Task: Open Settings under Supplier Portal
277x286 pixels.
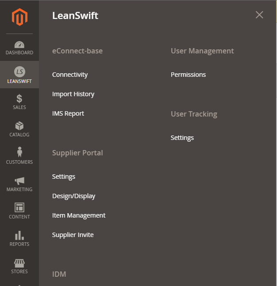Action: [64, 177]
